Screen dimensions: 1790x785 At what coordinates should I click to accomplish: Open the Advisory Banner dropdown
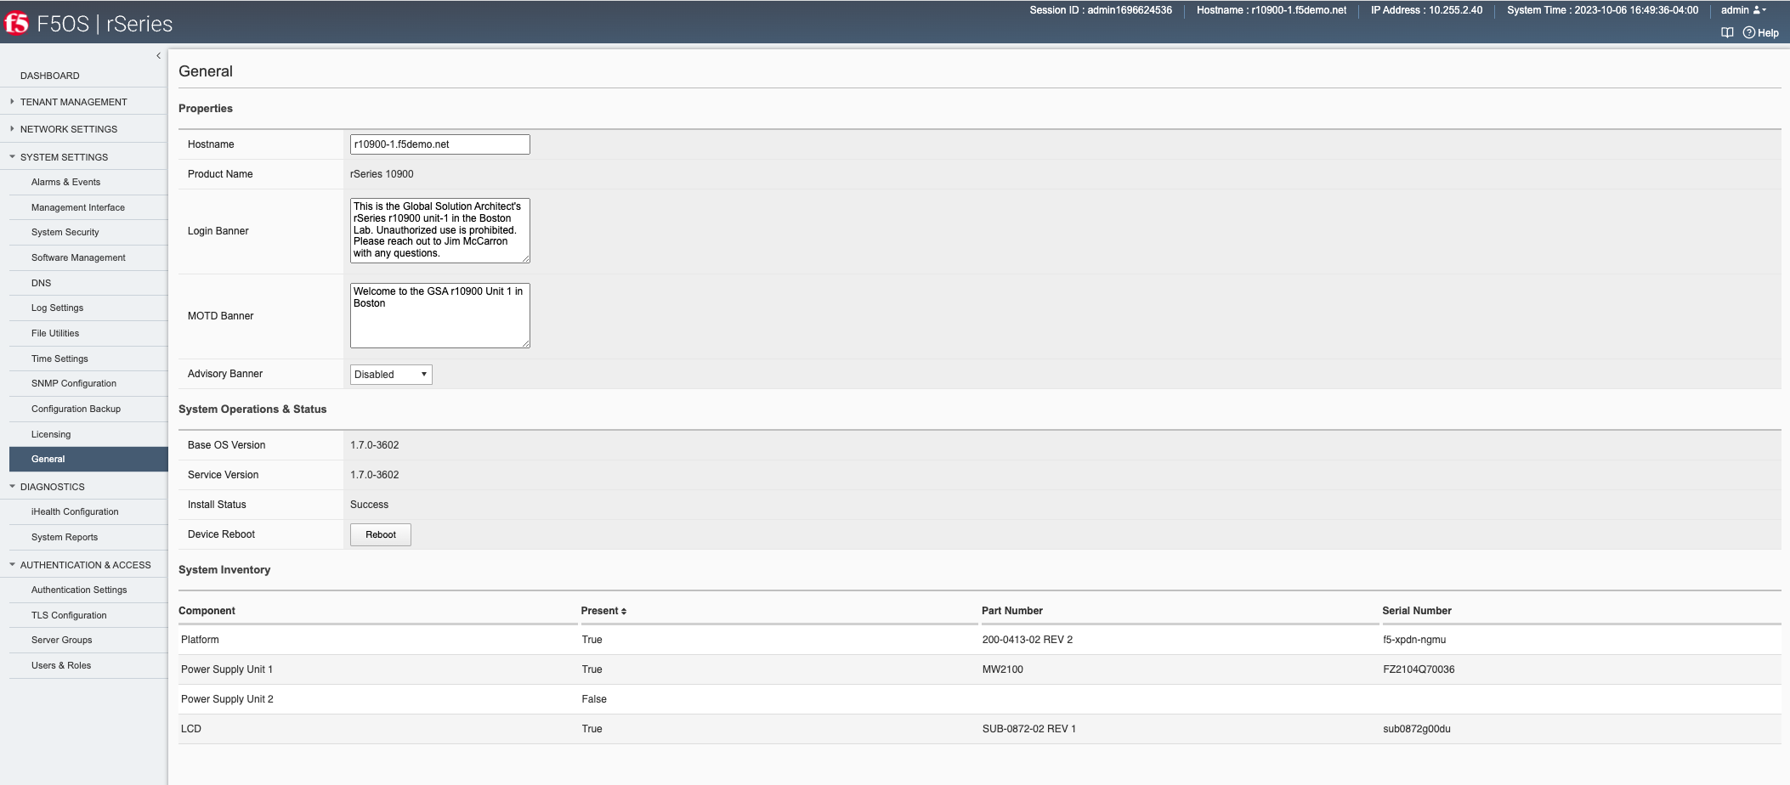tap(391, 375)
